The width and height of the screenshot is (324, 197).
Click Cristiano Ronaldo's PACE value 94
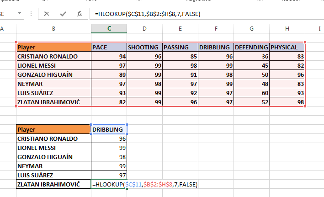coord(109,56)
